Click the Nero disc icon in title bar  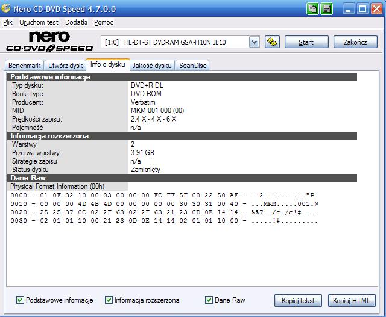click(x=5, y=8)
